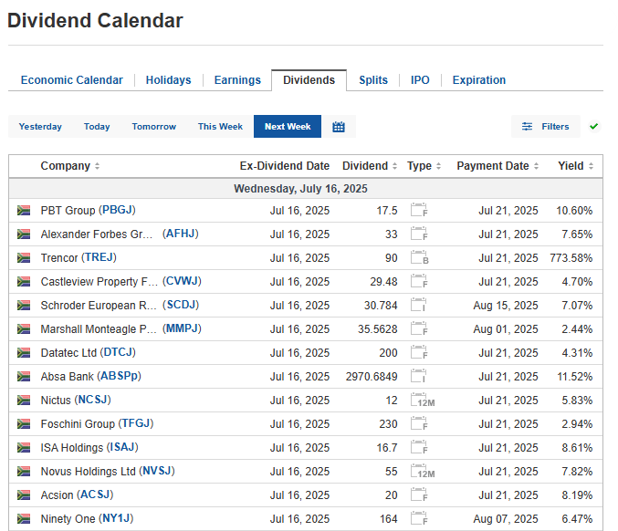Click the type icon in Datatec Ltd row

pyautogui.click(x=419, y=352)
